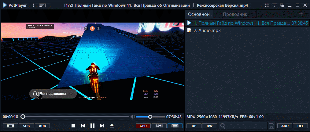This screenshot has width=310, height=132.
Task: Click the volume slider knob
Action: (x=150, y=117)
